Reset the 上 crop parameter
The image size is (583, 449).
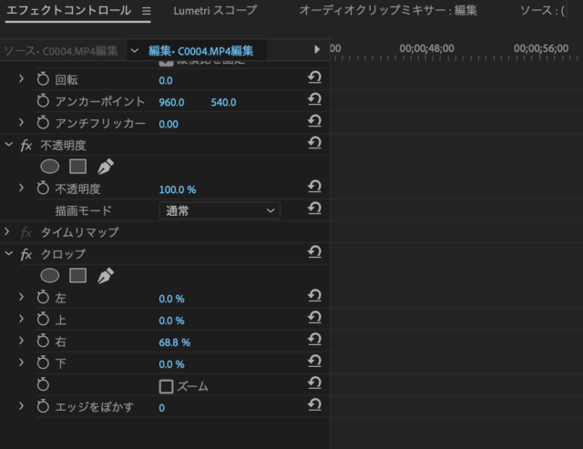[x=314, y=318]
